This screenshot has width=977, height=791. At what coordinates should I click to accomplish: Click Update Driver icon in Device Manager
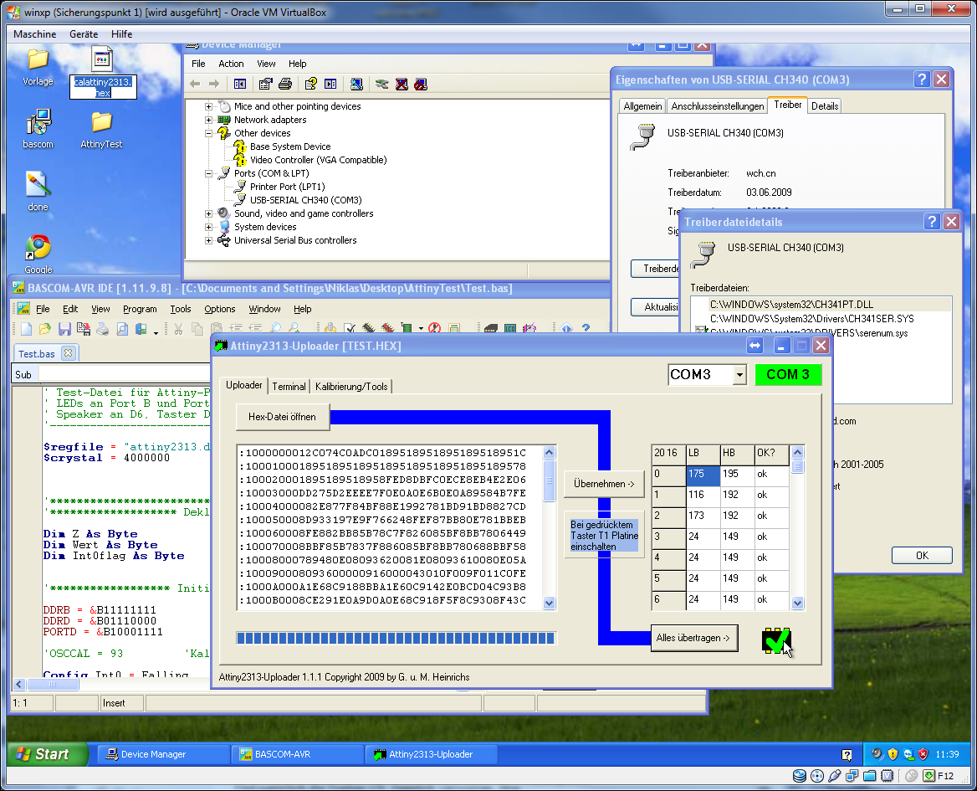click(382, 85)
